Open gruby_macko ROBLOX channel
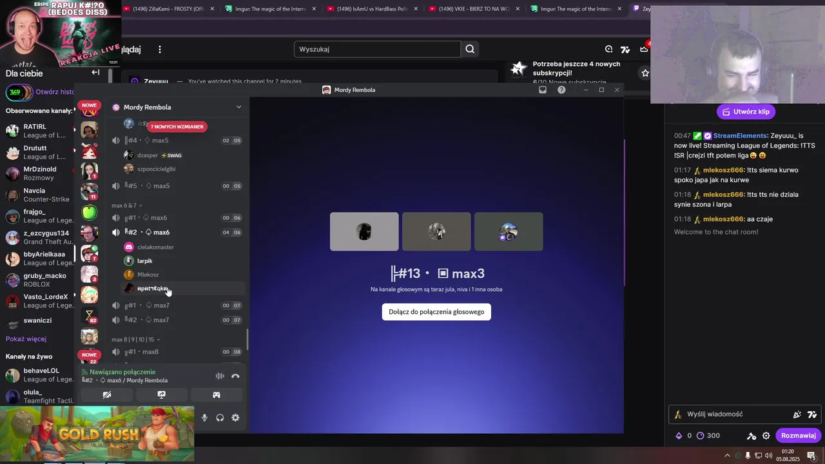Viewport: 825px width, 464px height. click(39, 280)
